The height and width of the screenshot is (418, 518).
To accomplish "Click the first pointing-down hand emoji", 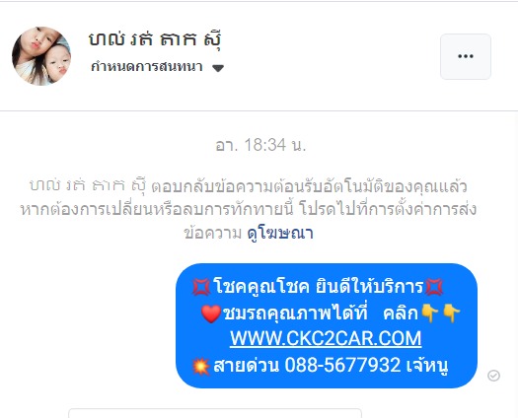I will click(x=430, y=313).
